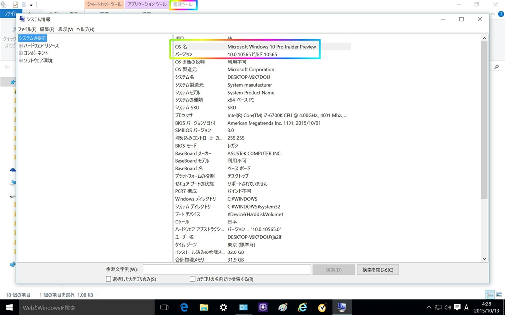Open the Settings gear on the taskbar

click(x=223, y=307)
